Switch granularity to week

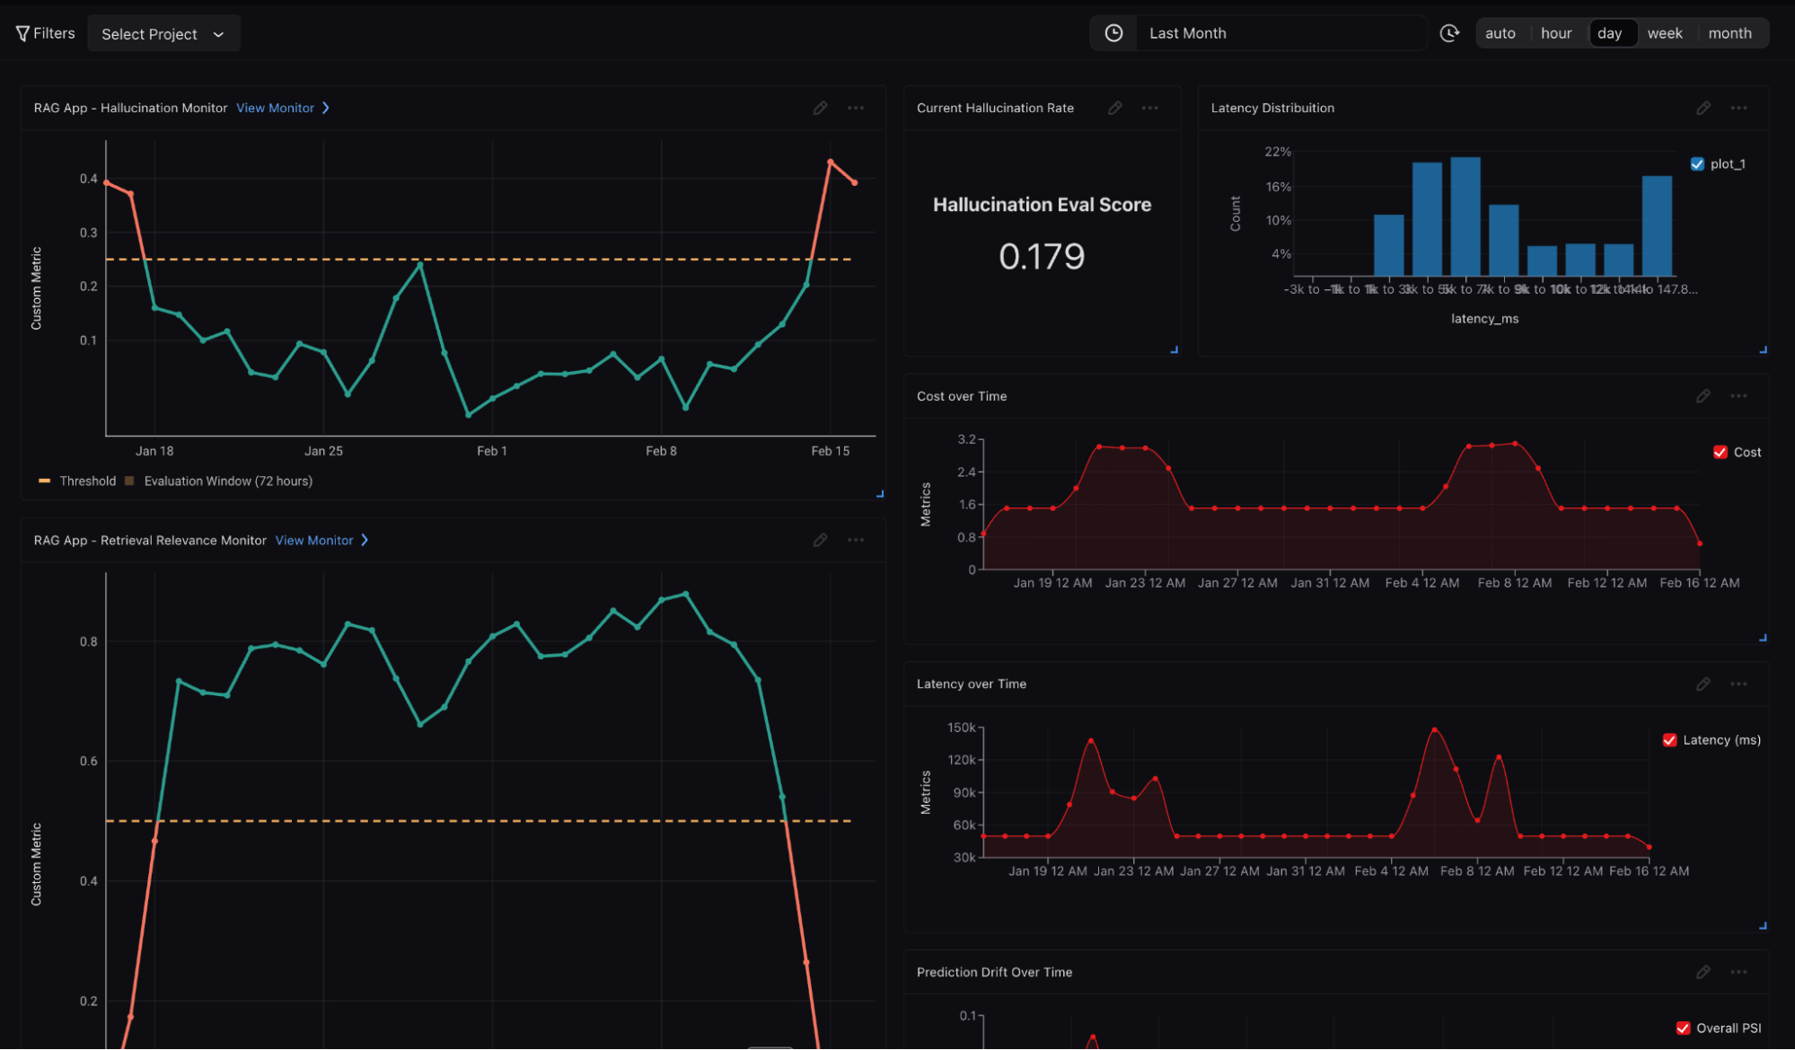click(x=1664, y=33)
